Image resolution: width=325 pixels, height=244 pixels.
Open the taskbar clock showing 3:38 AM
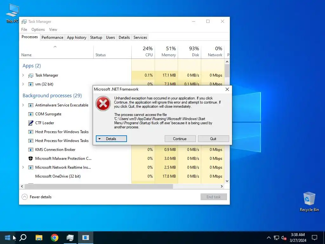pos(298,238)
